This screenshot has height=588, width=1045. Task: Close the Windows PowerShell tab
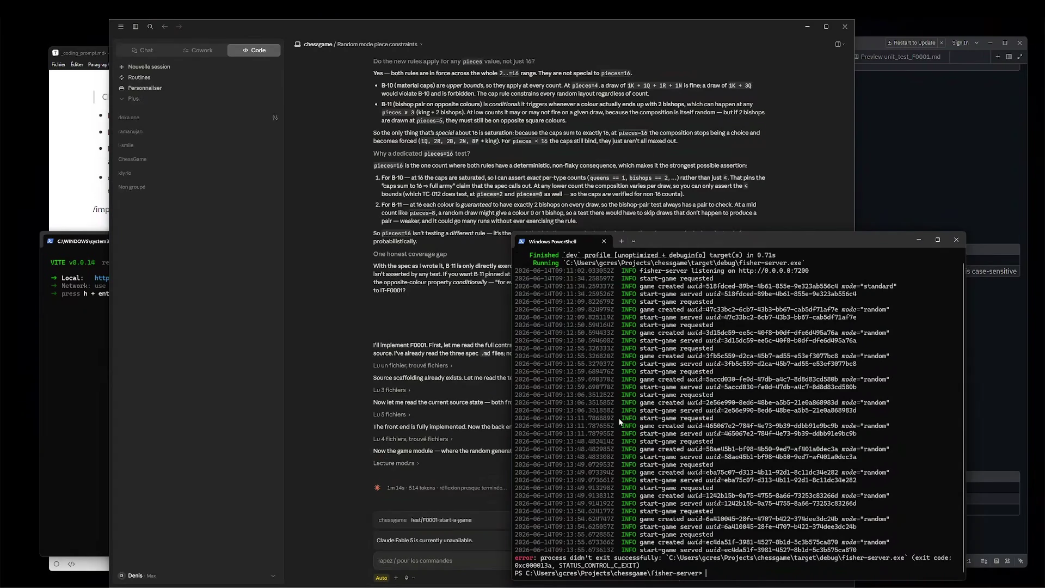tap(604, 241)
